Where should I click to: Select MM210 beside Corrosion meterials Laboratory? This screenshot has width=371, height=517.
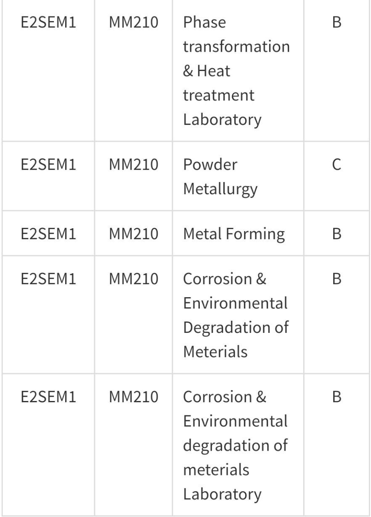(x=134, y=396)
